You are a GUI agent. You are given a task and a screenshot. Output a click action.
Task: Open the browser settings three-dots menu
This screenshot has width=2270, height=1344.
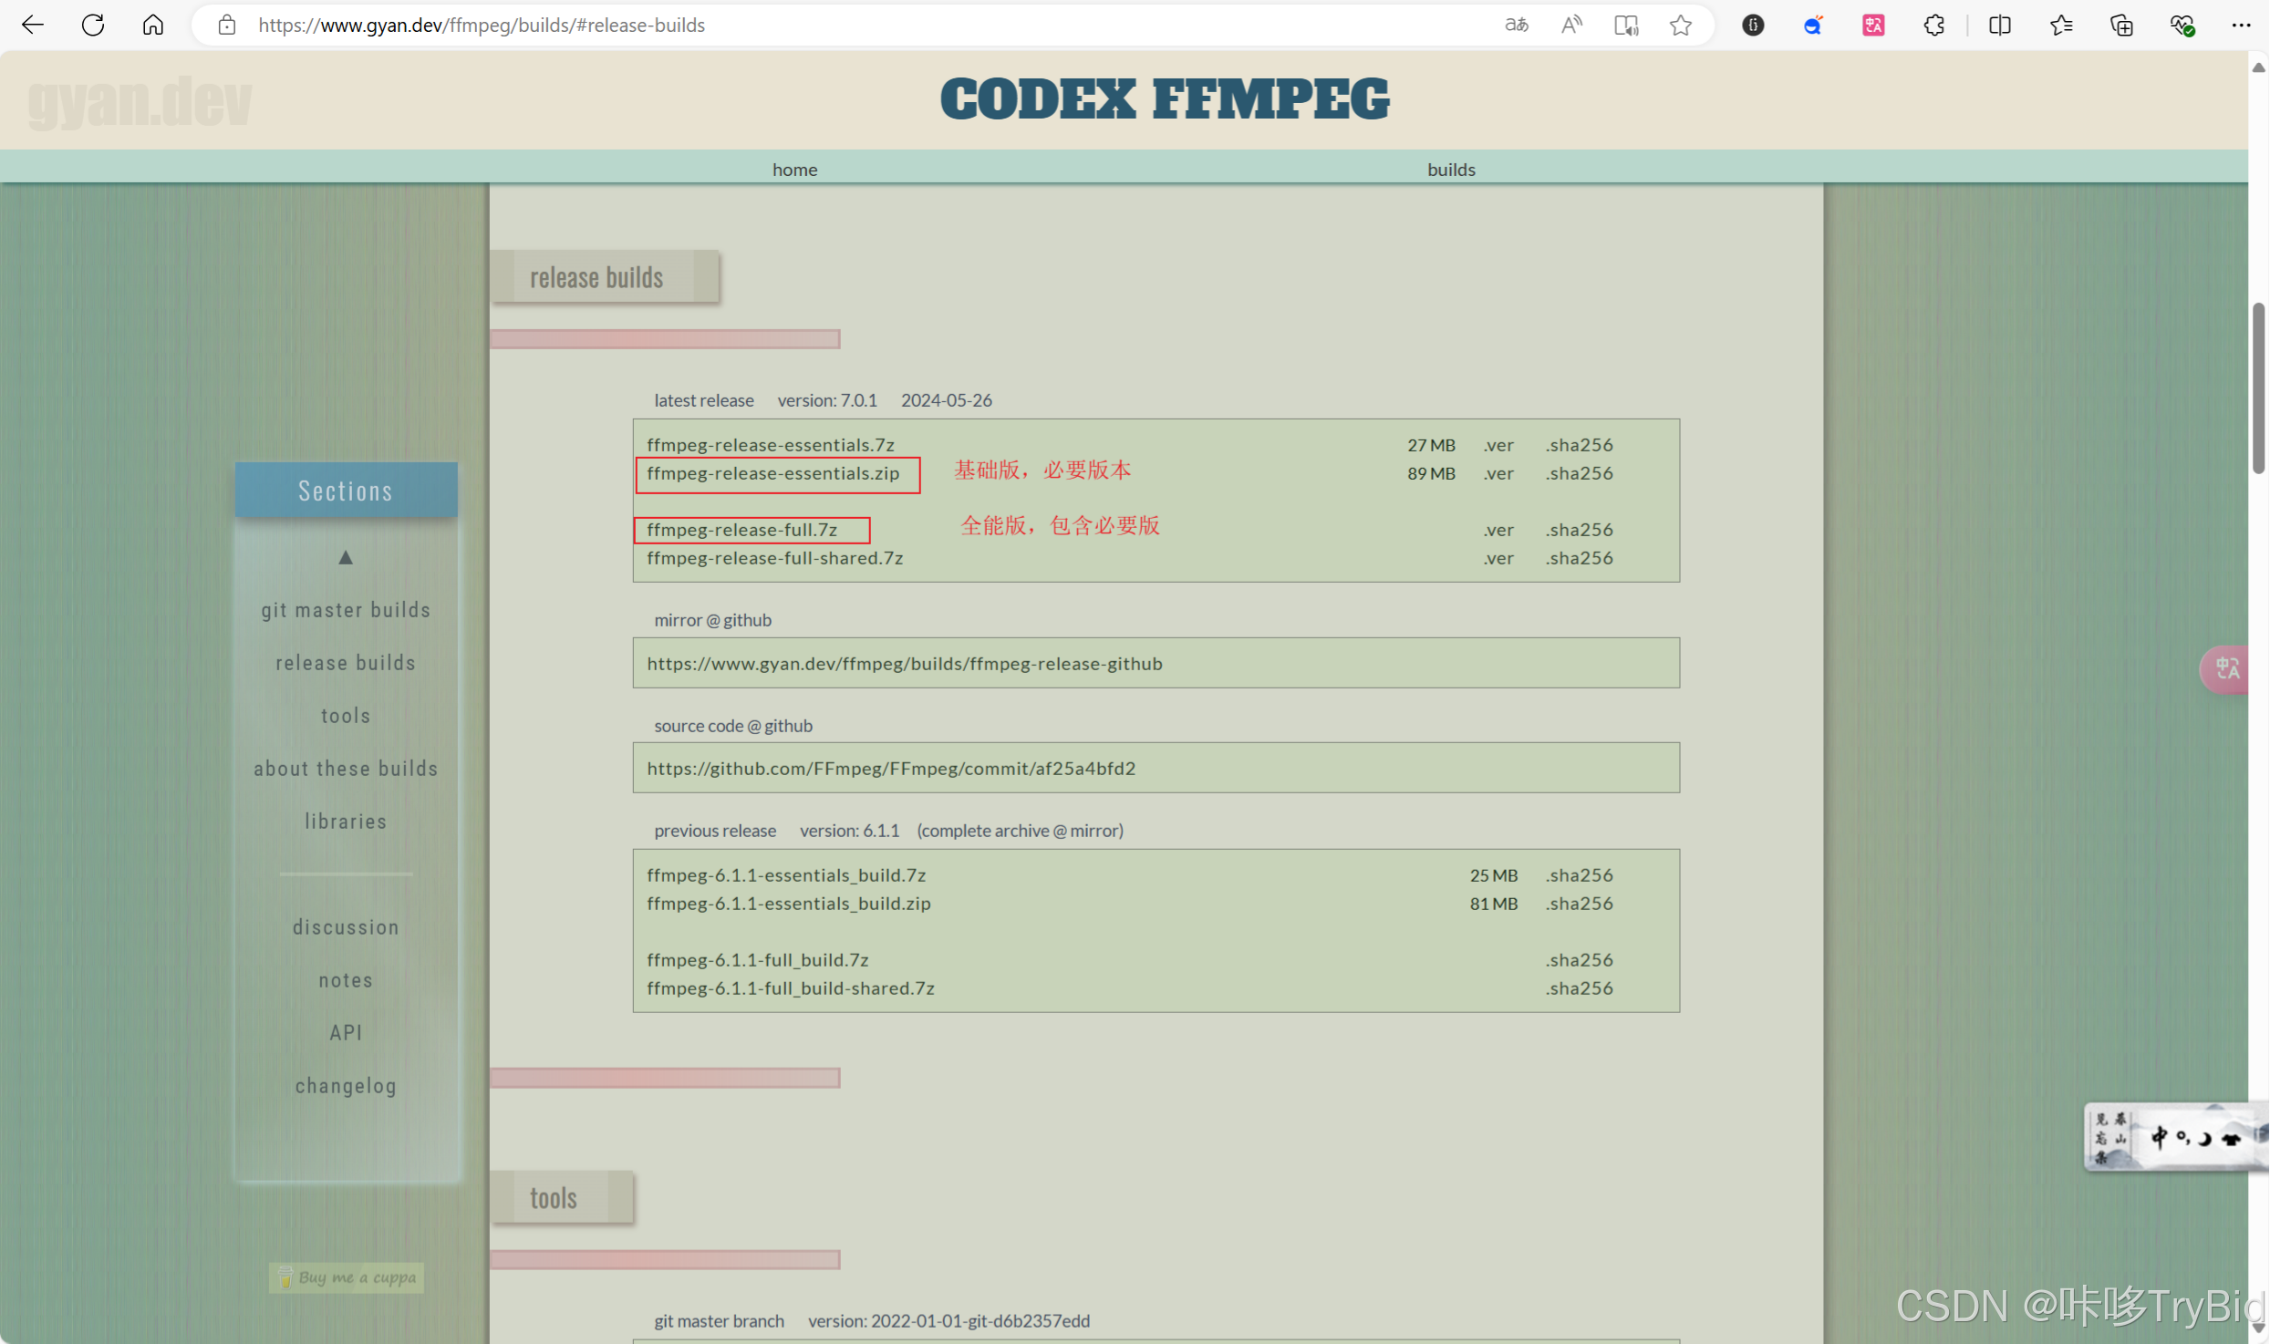2241,25
